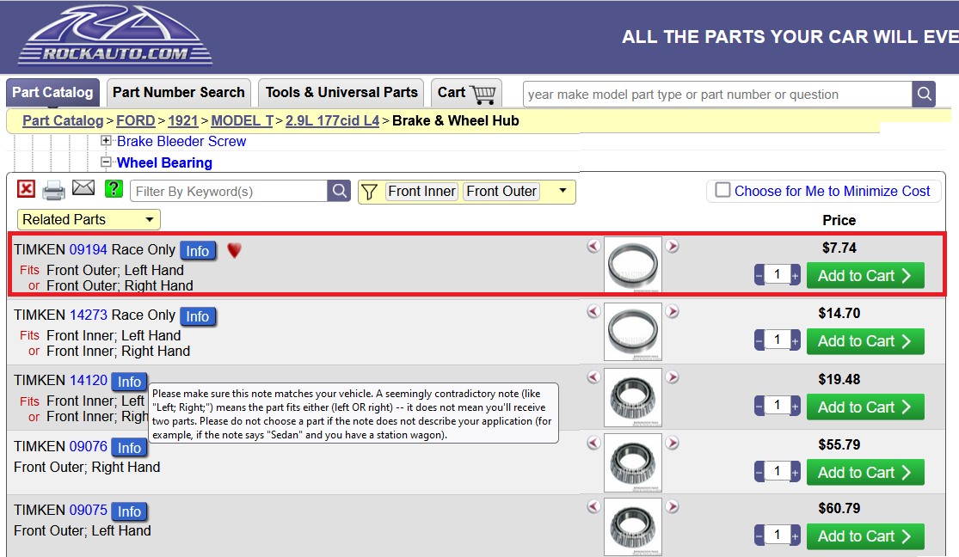The image size is (959, 557).
Task: Click the green question mark help icon
Action: 114,189
